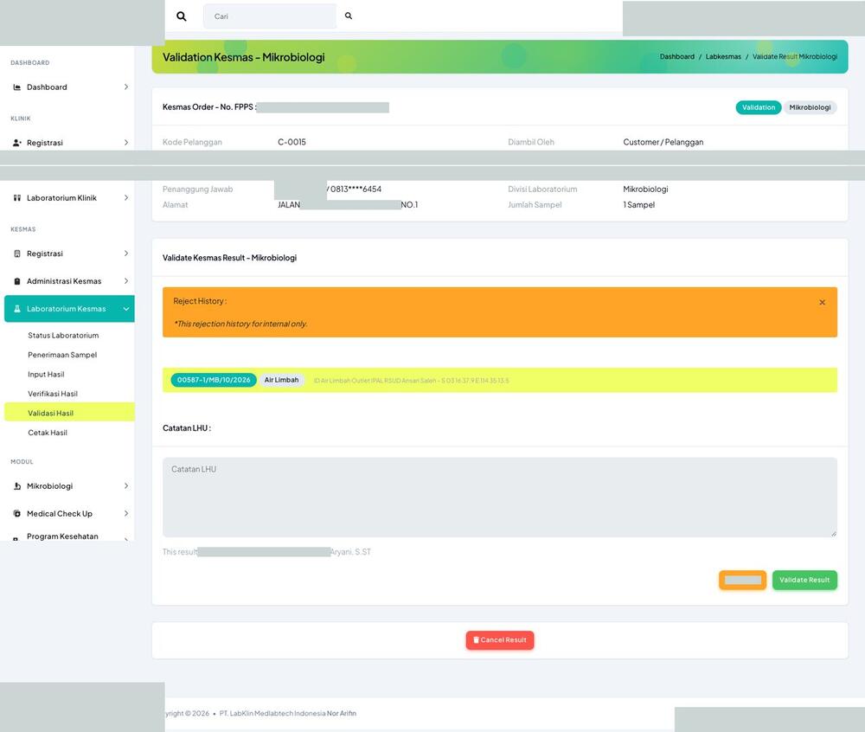The image size is (865, 732).
Task: Click the large magnifier icon in header
Action: (x=181, y=16)
